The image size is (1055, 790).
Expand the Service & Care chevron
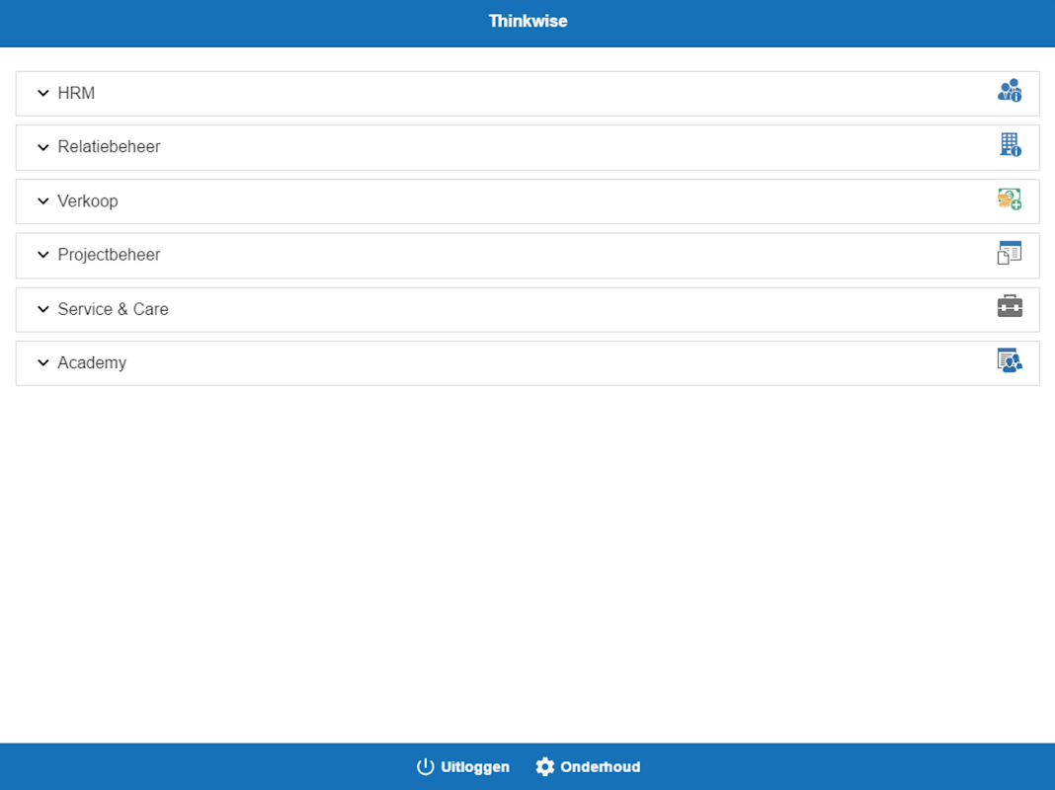coord(43,309)
